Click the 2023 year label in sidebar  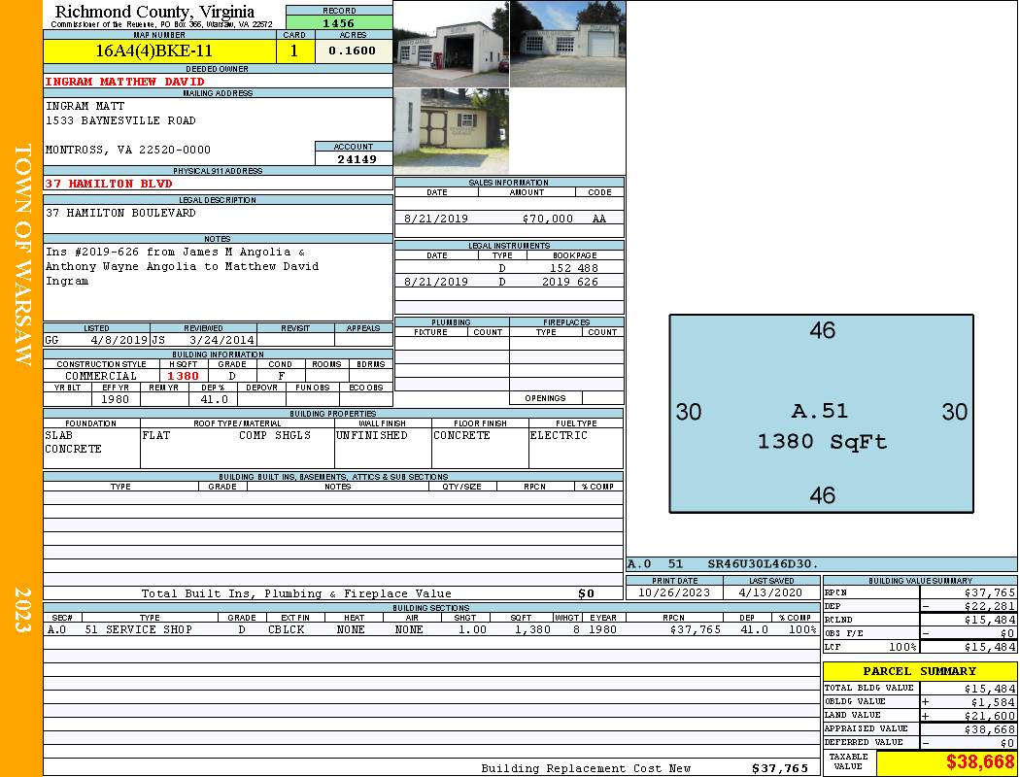coord(22,610)
